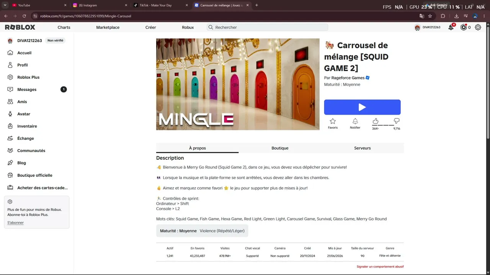Open the DIVA1212263 profile in header
Viewport: 490px width, 275px height.
tap(428, 27)
